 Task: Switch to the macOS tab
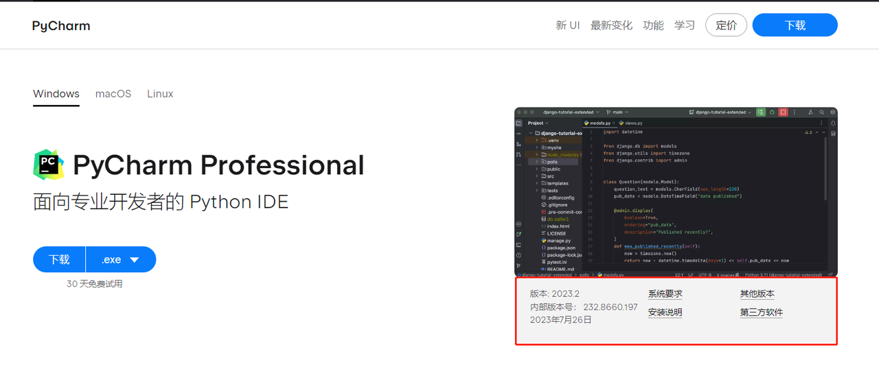(x=113, y=94)
